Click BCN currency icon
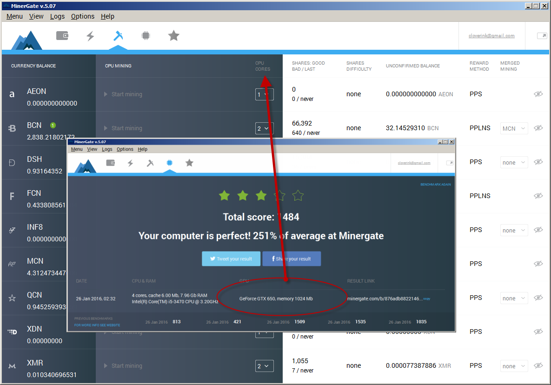Viewport: 551px width, 385px height. 12,129
